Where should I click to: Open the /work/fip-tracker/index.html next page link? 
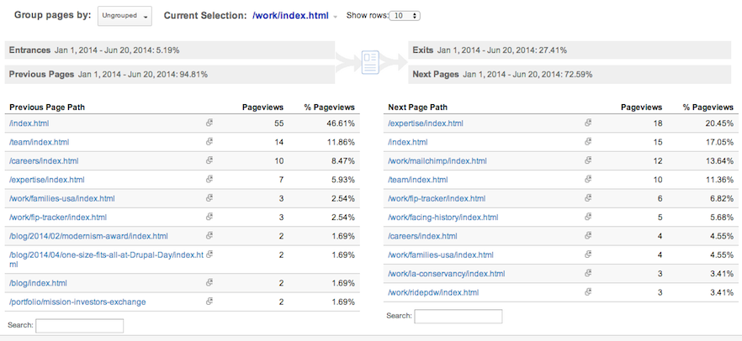[x=437, y=198]
